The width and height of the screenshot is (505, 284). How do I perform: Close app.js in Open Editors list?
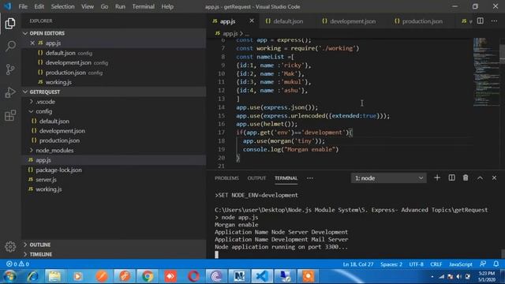[32, 43]
